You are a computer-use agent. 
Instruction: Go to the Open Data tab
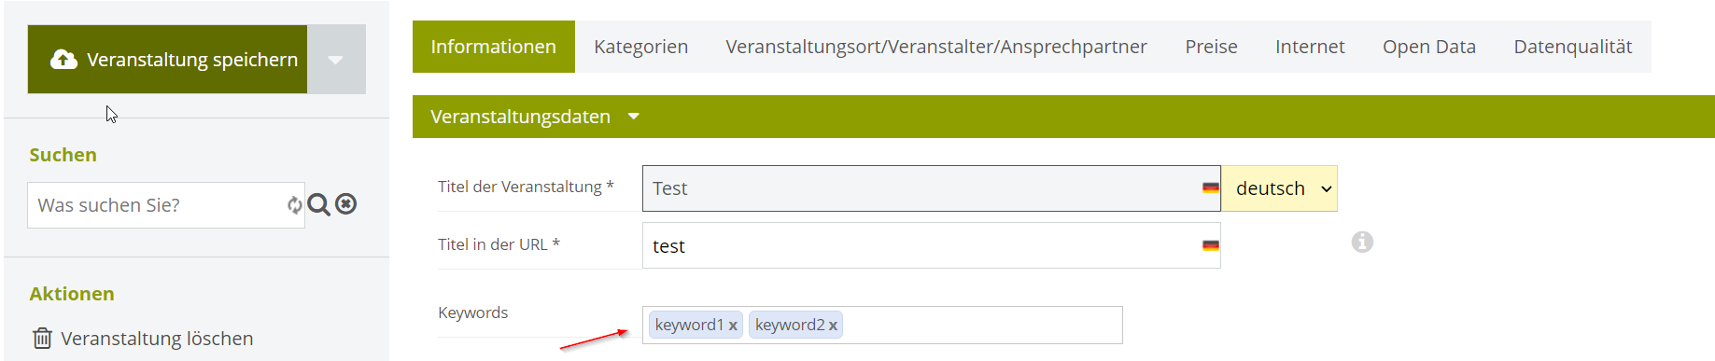[1428, 47]
